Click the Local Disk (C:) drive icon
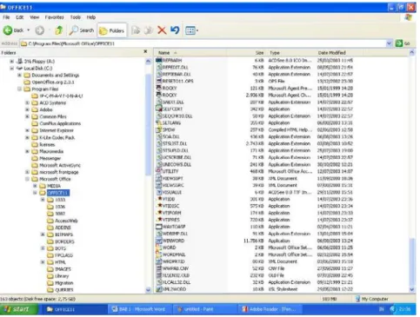The image size is (420, 317). (x=19, y=69)
